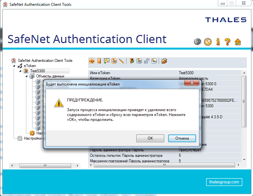Click the Change Password toolbar icon
The width and height of the screenshot is (253, 196).
point(114,61)
